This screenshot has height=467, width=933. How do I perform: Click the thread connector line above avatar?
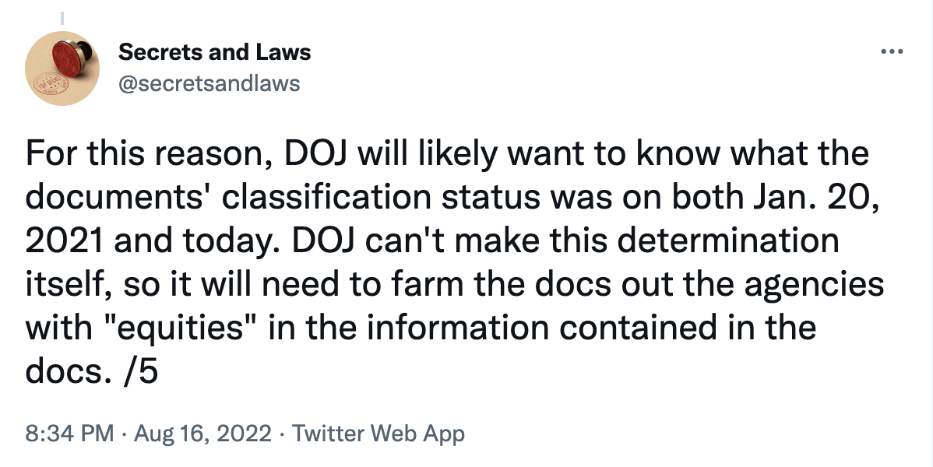[x=62, y=19]
